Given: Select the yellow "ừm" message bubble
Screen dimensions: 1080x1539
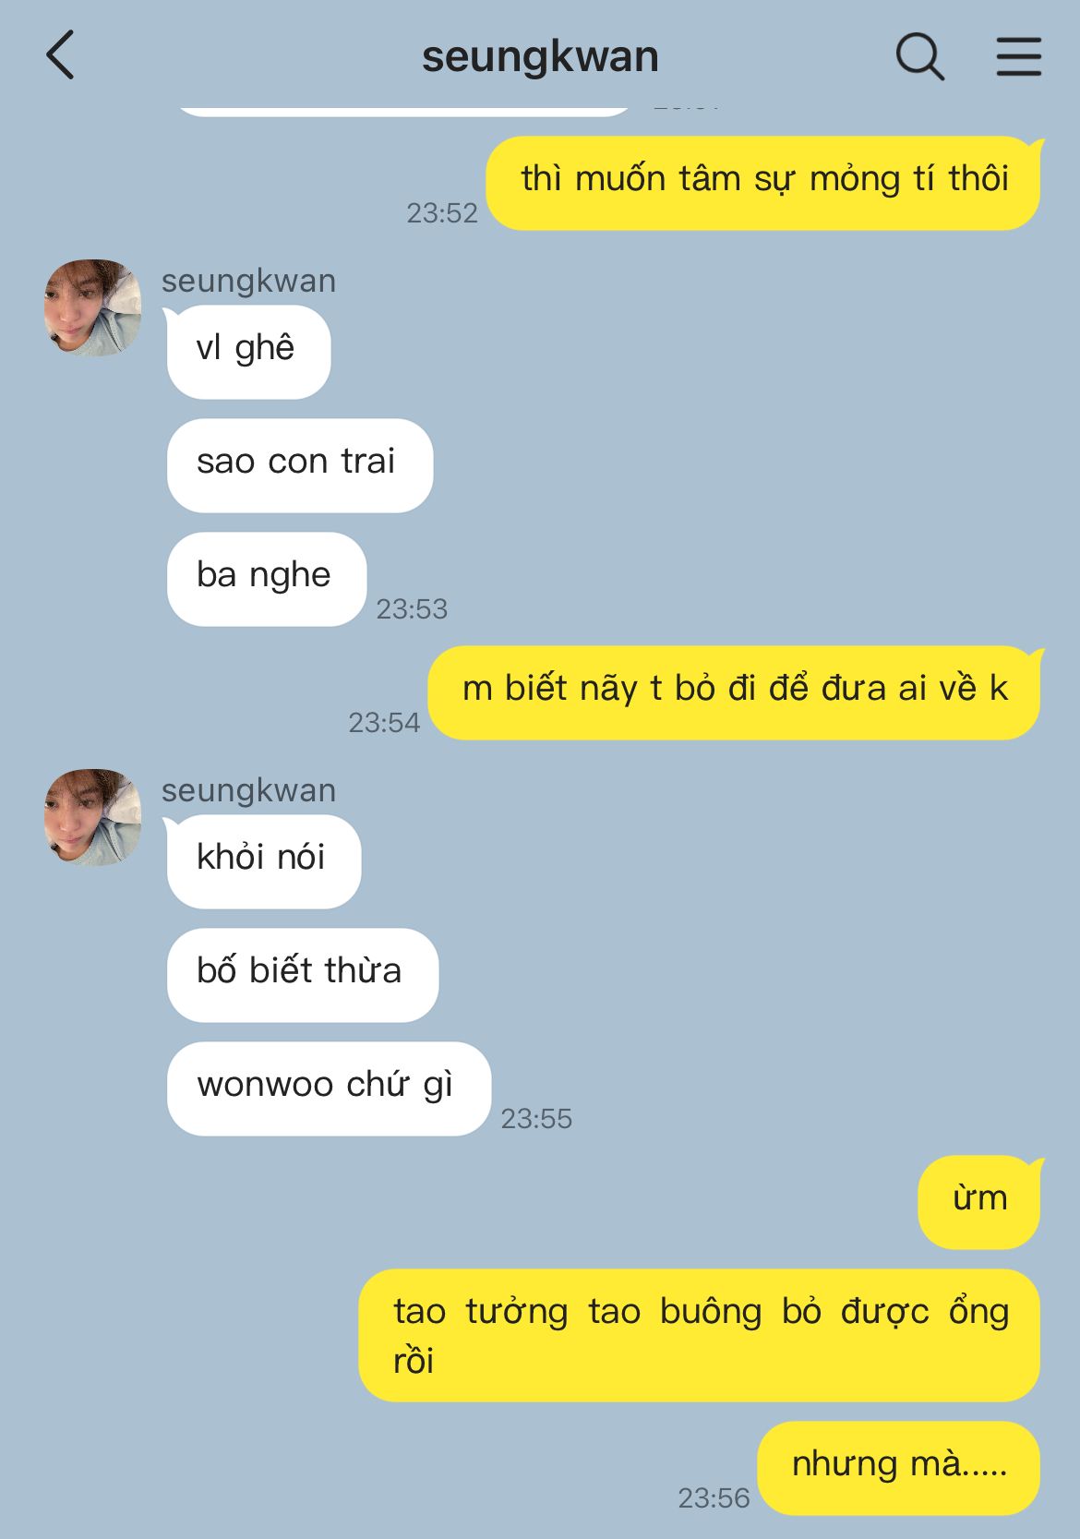Looking at the screenshot, I should pos(979,1202).
